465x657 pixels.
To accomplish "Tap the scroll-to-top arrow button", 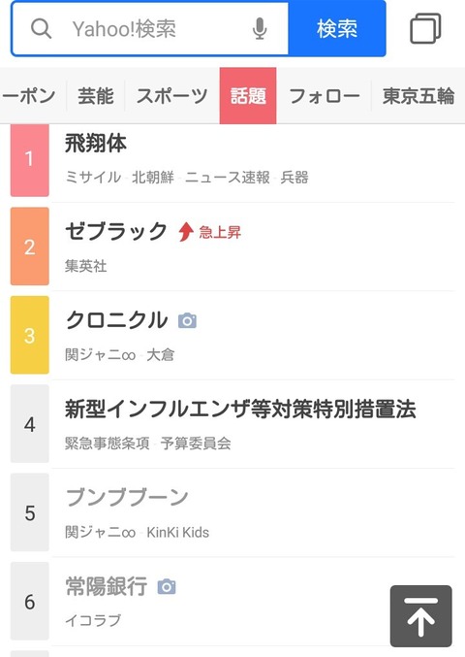I will coord(420,616).
